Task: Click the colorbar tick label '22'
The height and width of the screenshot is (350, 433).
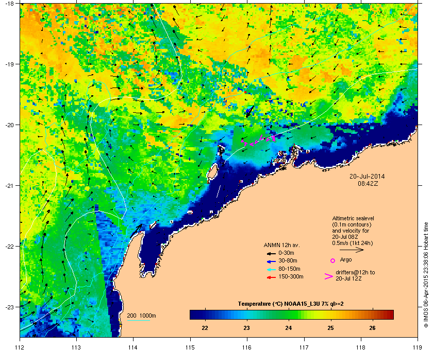Action: pyautogui.click(x=205, y=328)
